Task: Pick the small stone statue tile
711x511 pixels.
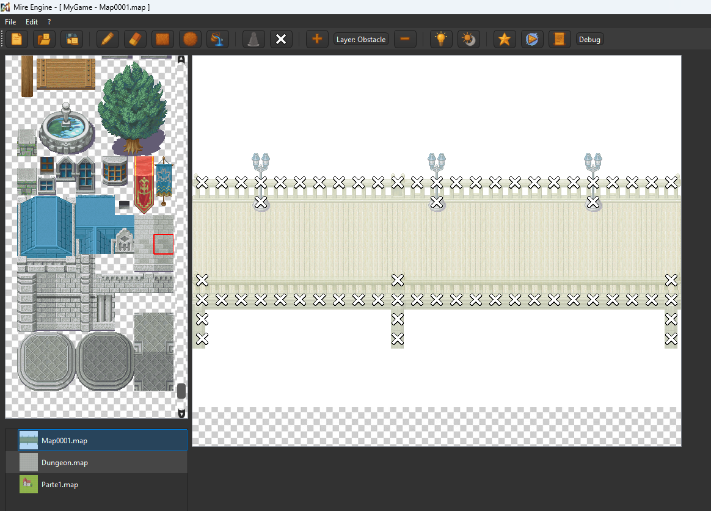Action: click(x=124, y=241)
